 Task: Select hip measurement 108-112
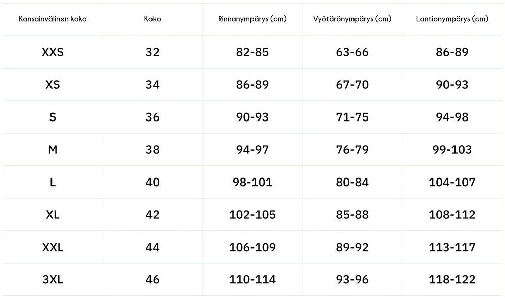[452, 214]
